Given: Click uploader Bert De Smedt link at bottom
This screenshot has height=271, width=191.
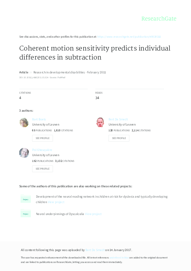Looking at the screenshot, I should (x=95, y=250).
